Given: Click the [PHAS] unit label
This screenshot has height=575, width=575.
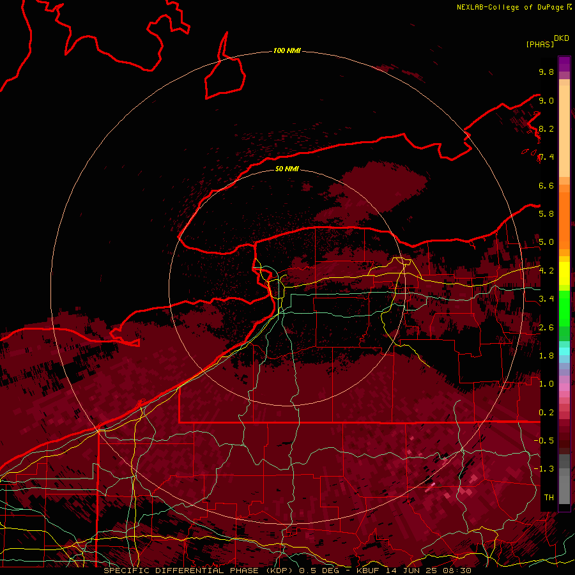Looking at the screenshot, I should coord(540,44).
